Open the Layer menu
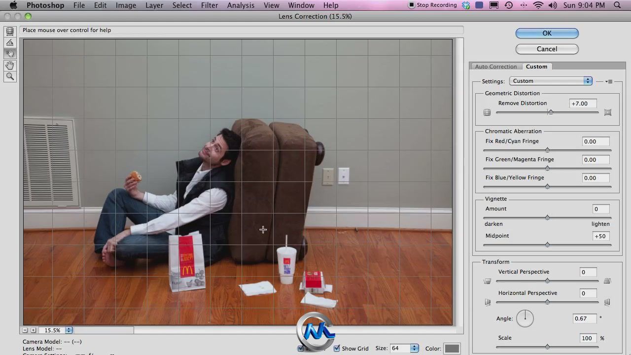 coord(154,5)
